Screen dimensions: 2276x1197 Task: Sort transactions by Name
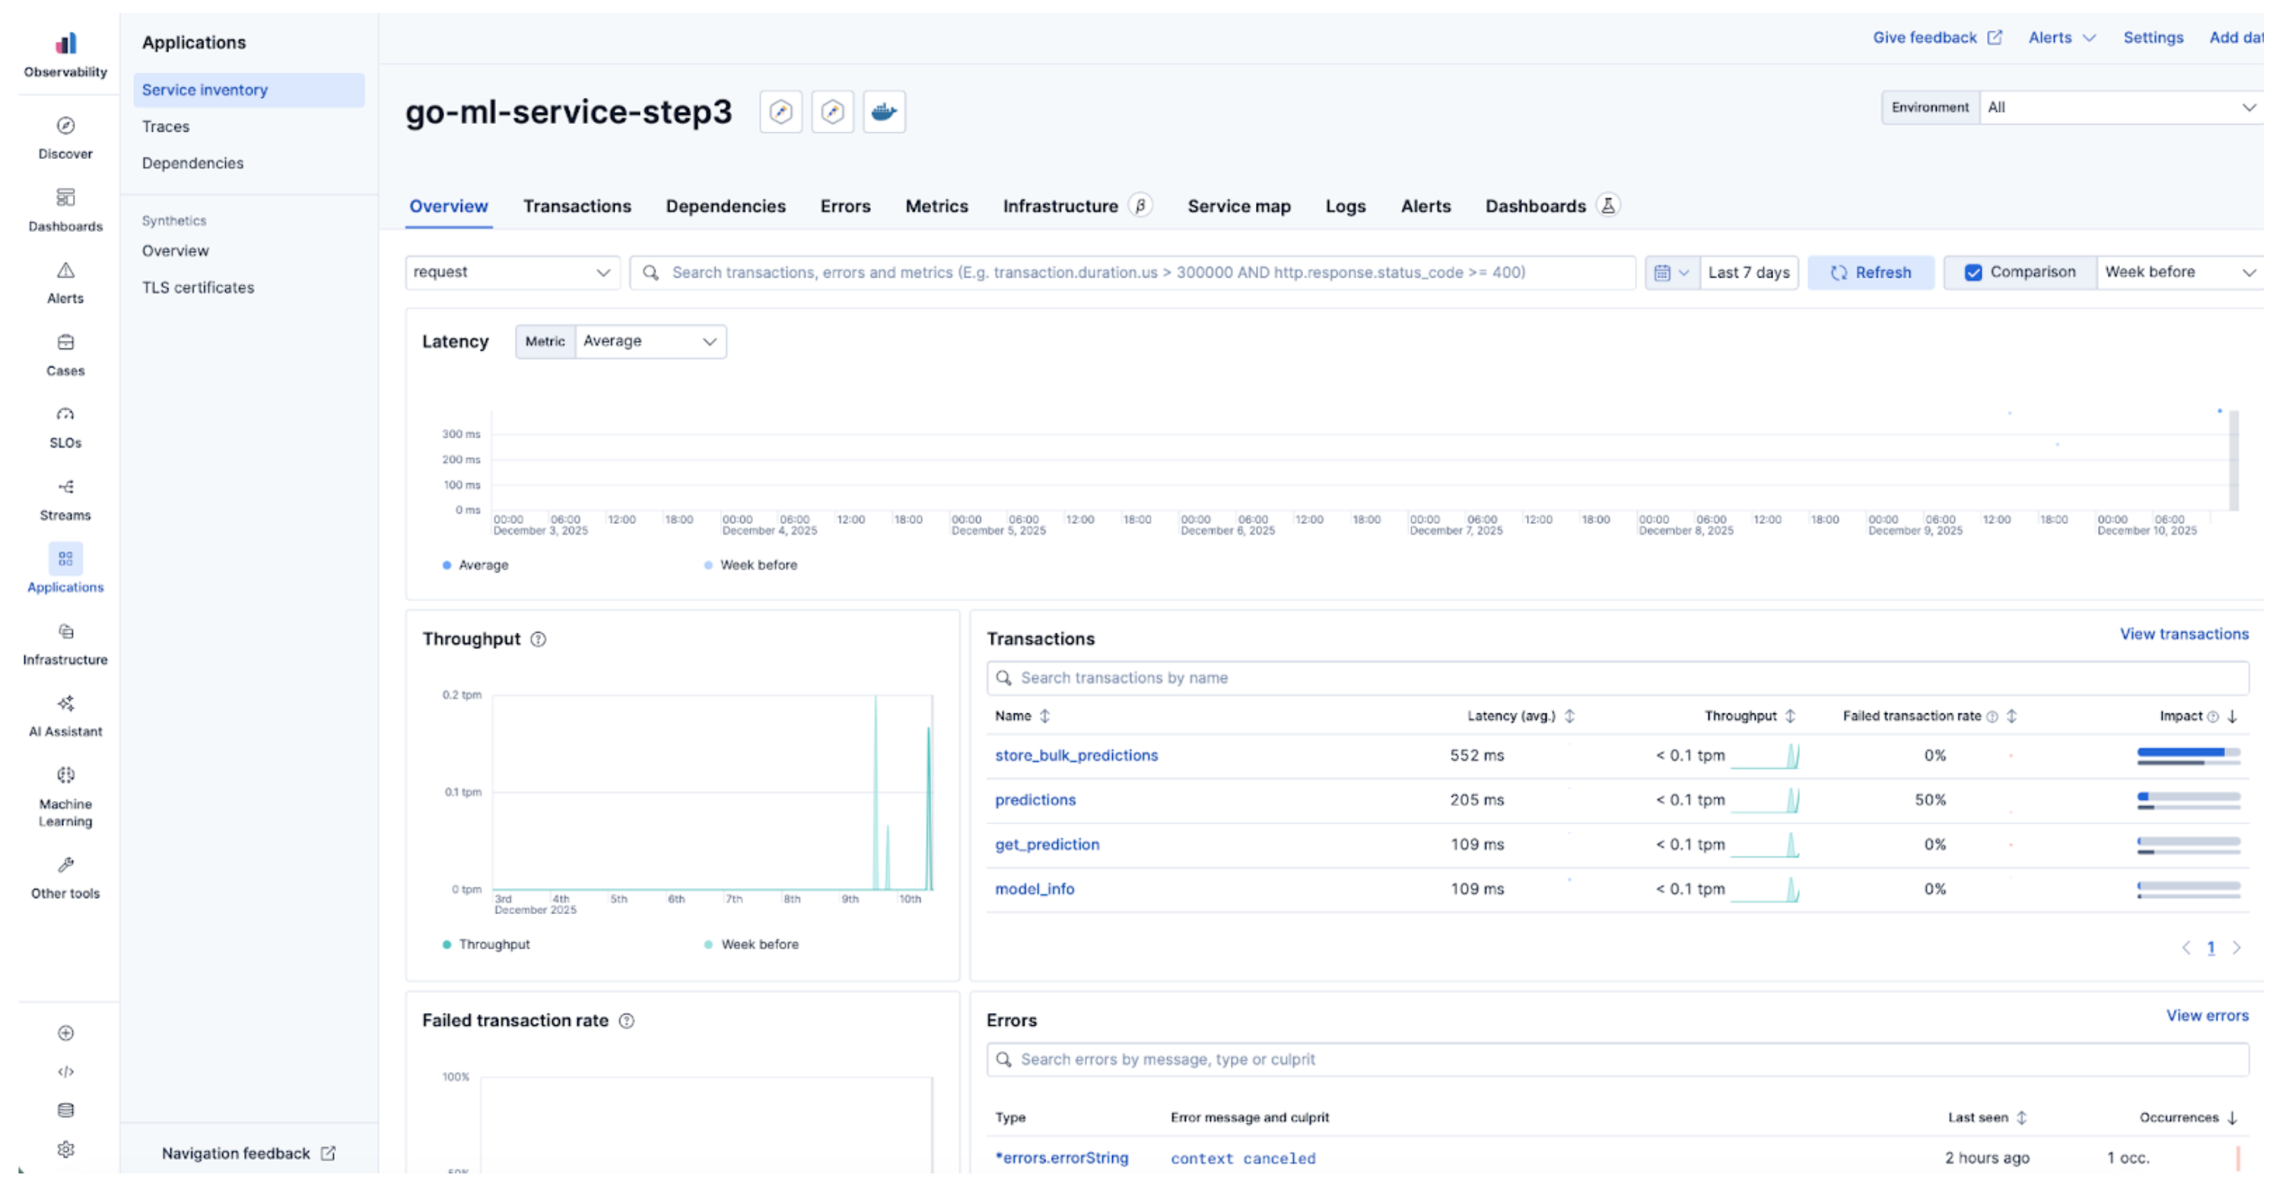(1022, 716)
